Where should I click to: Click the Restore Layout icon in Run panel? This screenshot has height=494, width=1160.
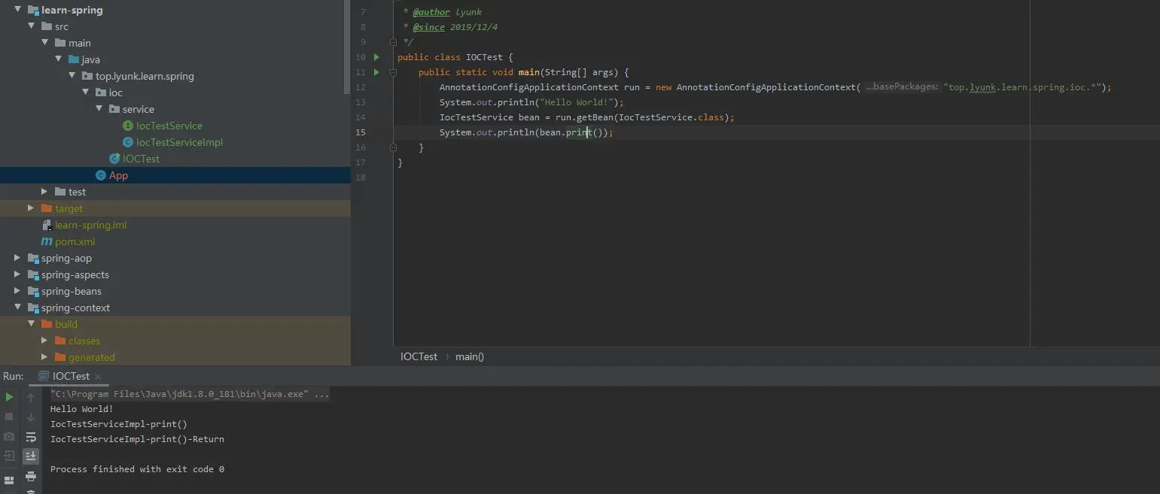(x=9, y=480)
